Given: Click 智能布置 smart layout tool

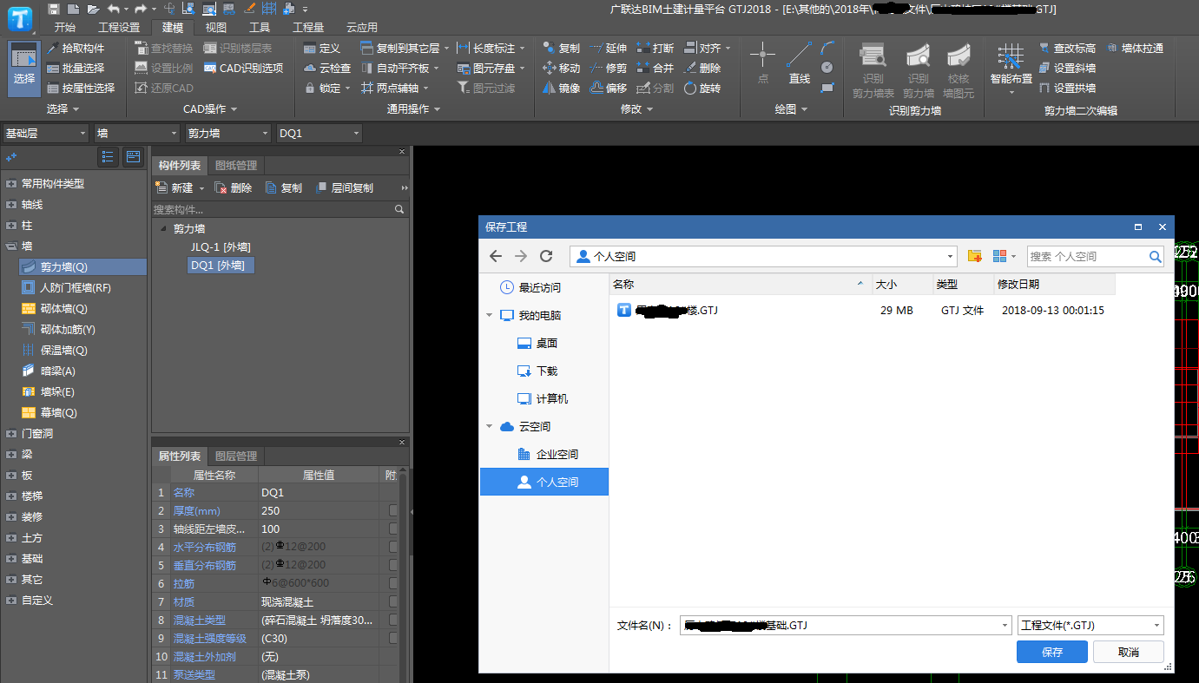Looking at the screenshot, I should click(x=1011, y=68).
